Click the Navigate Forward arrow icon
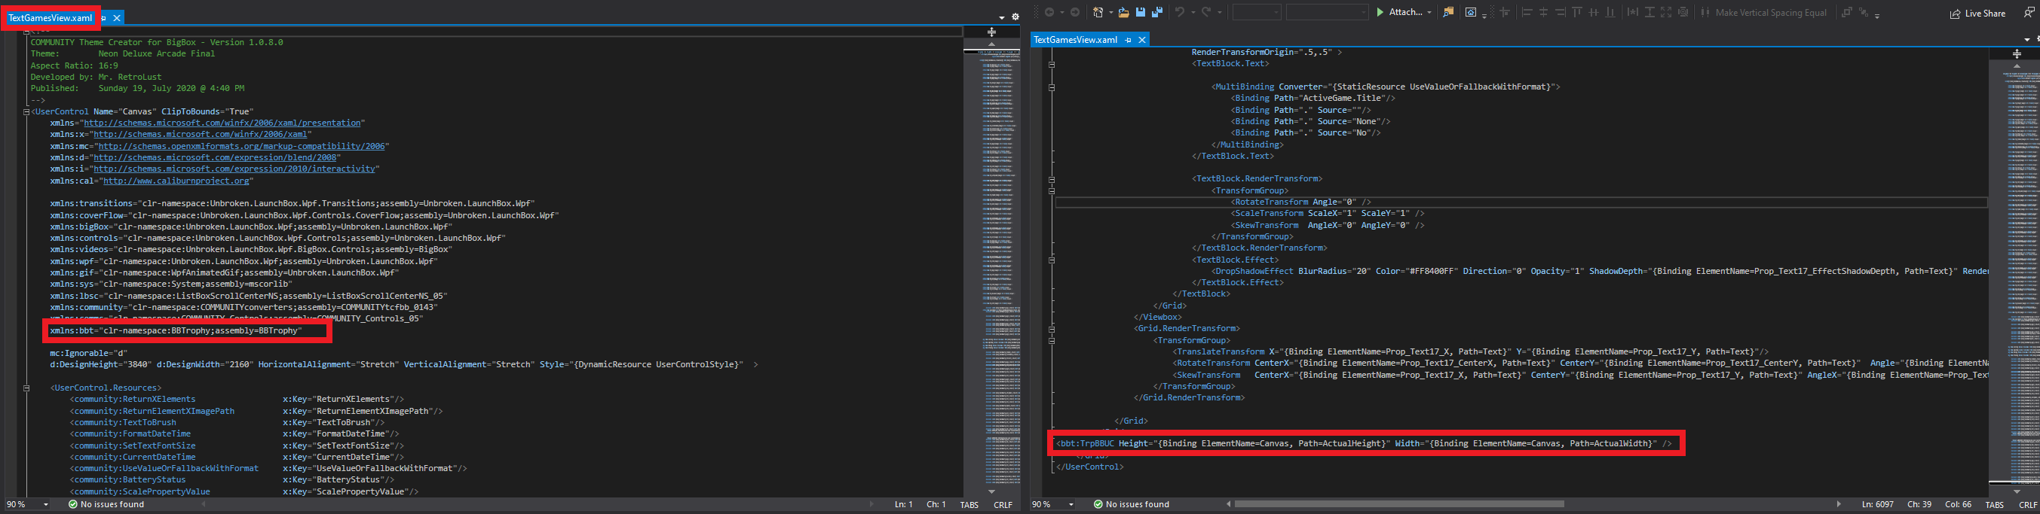This screenshot has height=514, width=2040. (1076, 12)
